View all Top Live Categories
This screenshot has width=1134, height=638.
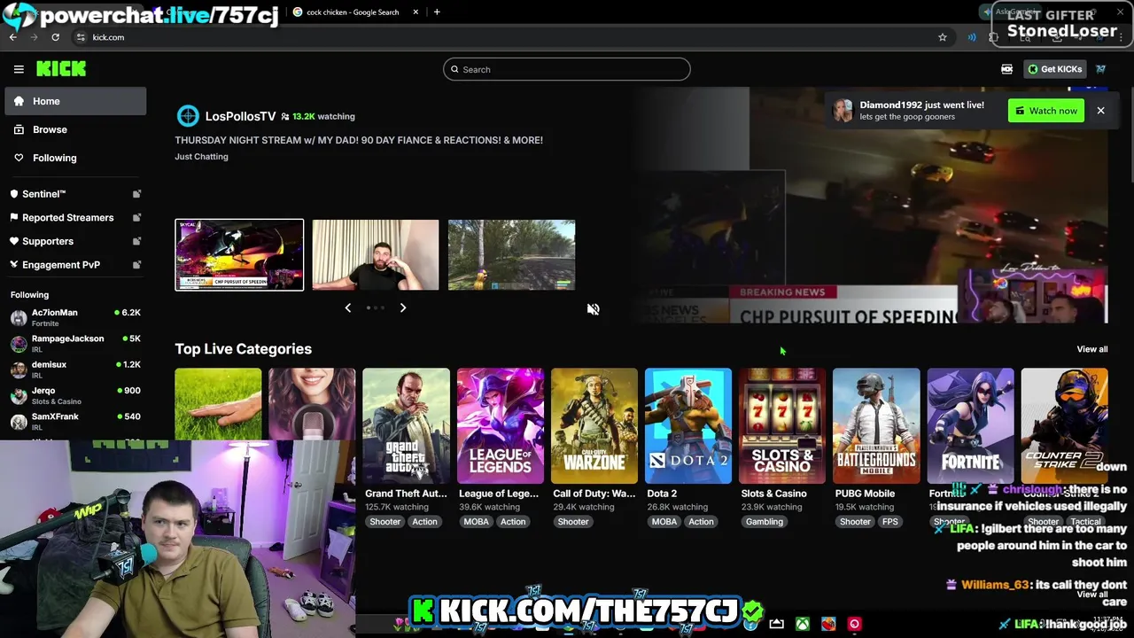click(1091, 349)
